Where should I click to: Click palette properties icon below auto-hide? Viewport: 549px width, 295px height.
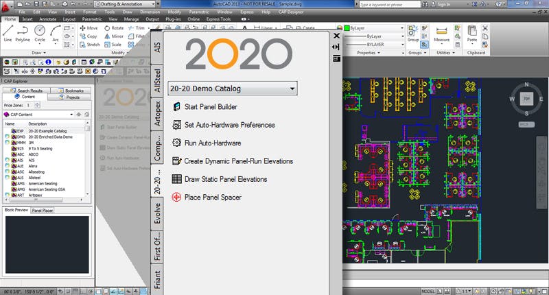click(336, 58)
